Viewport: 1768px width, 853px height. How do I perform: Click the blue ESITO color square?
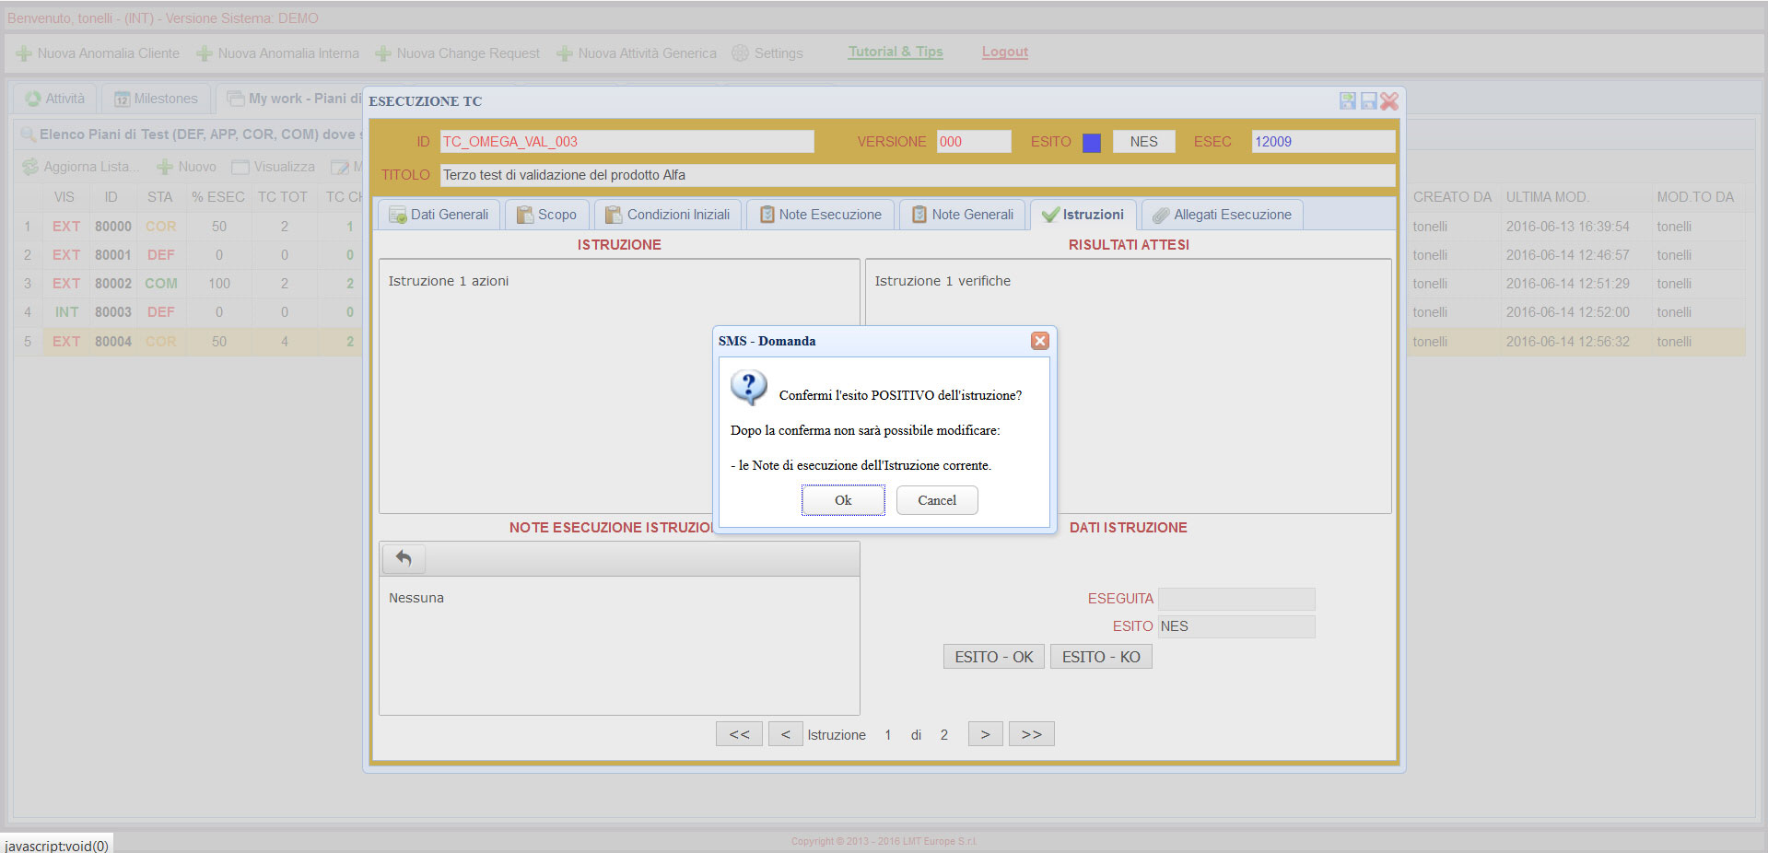click(x=1092, y=143)
